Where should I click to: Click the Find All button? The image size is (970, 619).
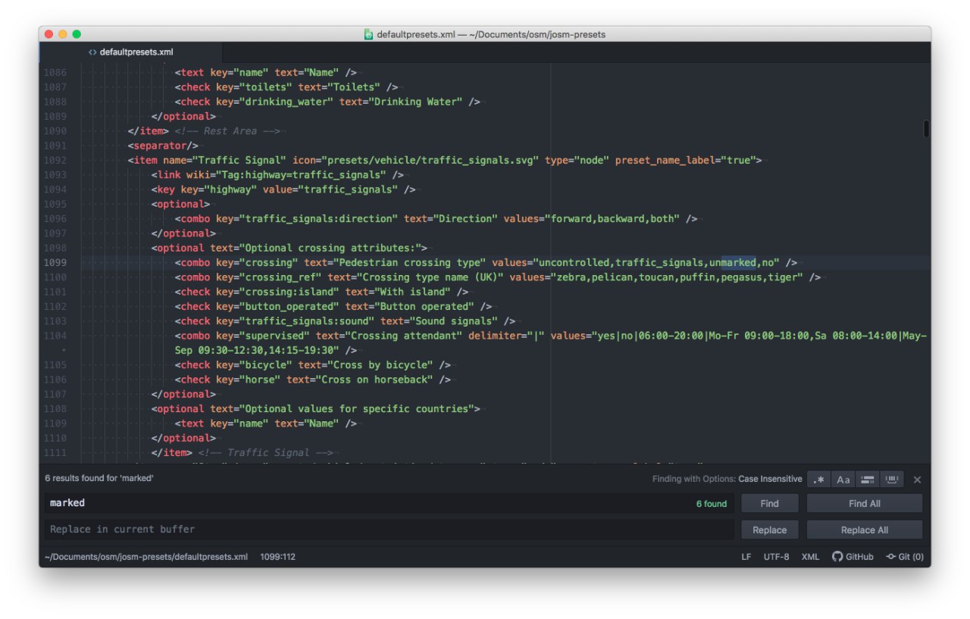[865, 503]
